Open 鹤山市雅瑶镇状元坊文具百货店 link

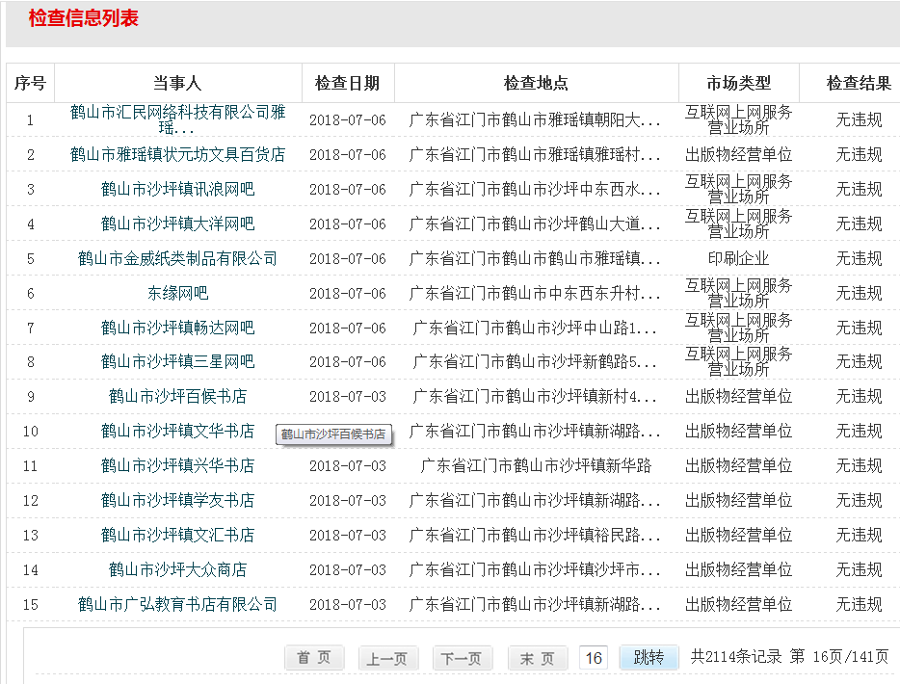[178, 154]
